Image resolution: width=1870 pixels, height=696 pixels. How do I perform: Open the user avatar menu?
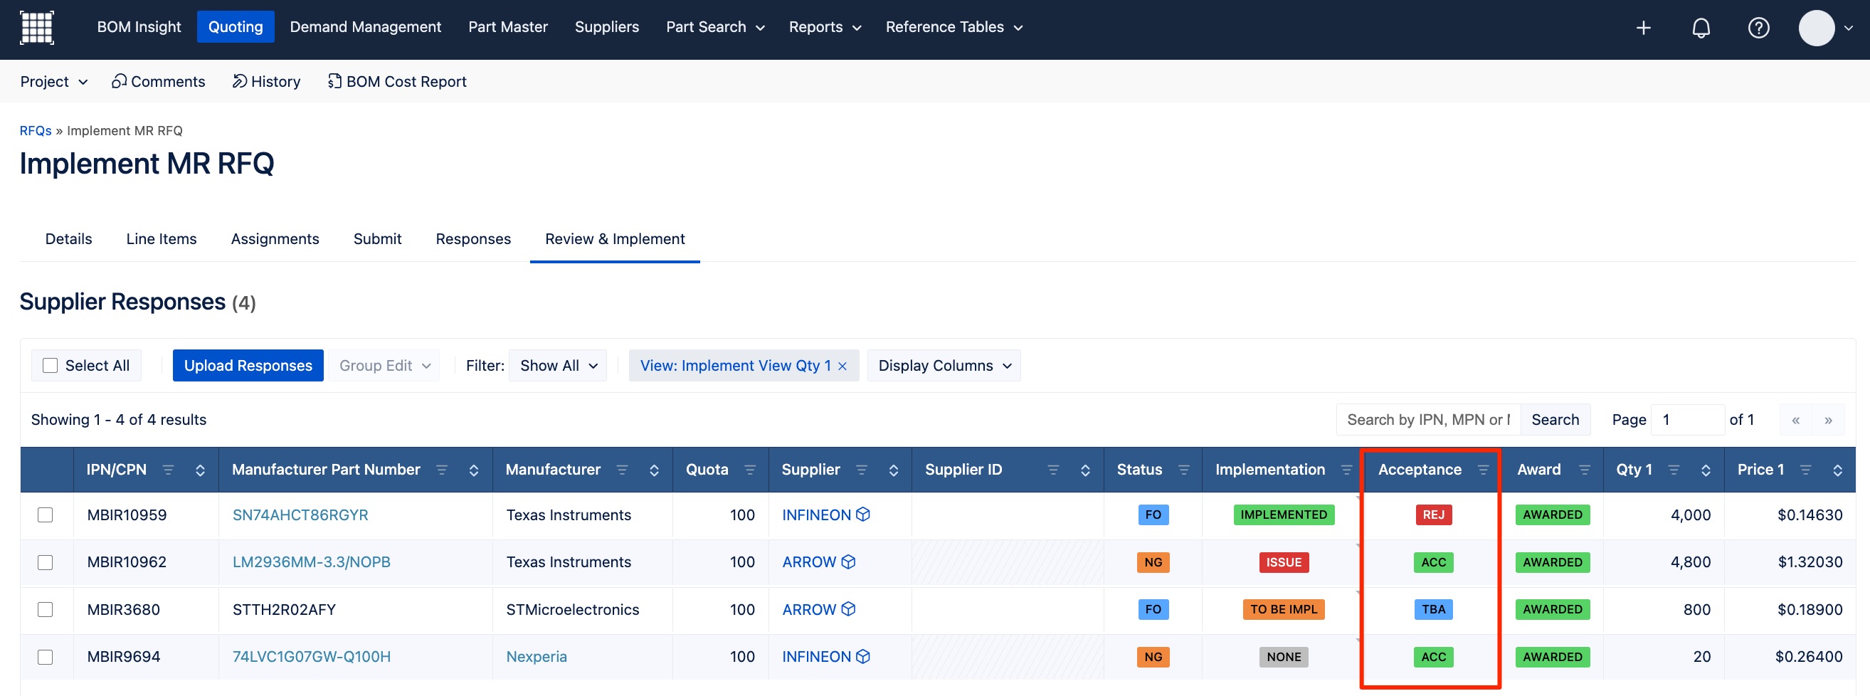tap(1826, 28)
